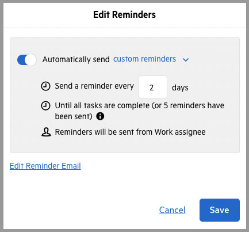Image resolution: width=249 pixels, height=232 pixels.
Task: Click the person icon beside Reminders will be sent
Action: [x=46, y=132]
